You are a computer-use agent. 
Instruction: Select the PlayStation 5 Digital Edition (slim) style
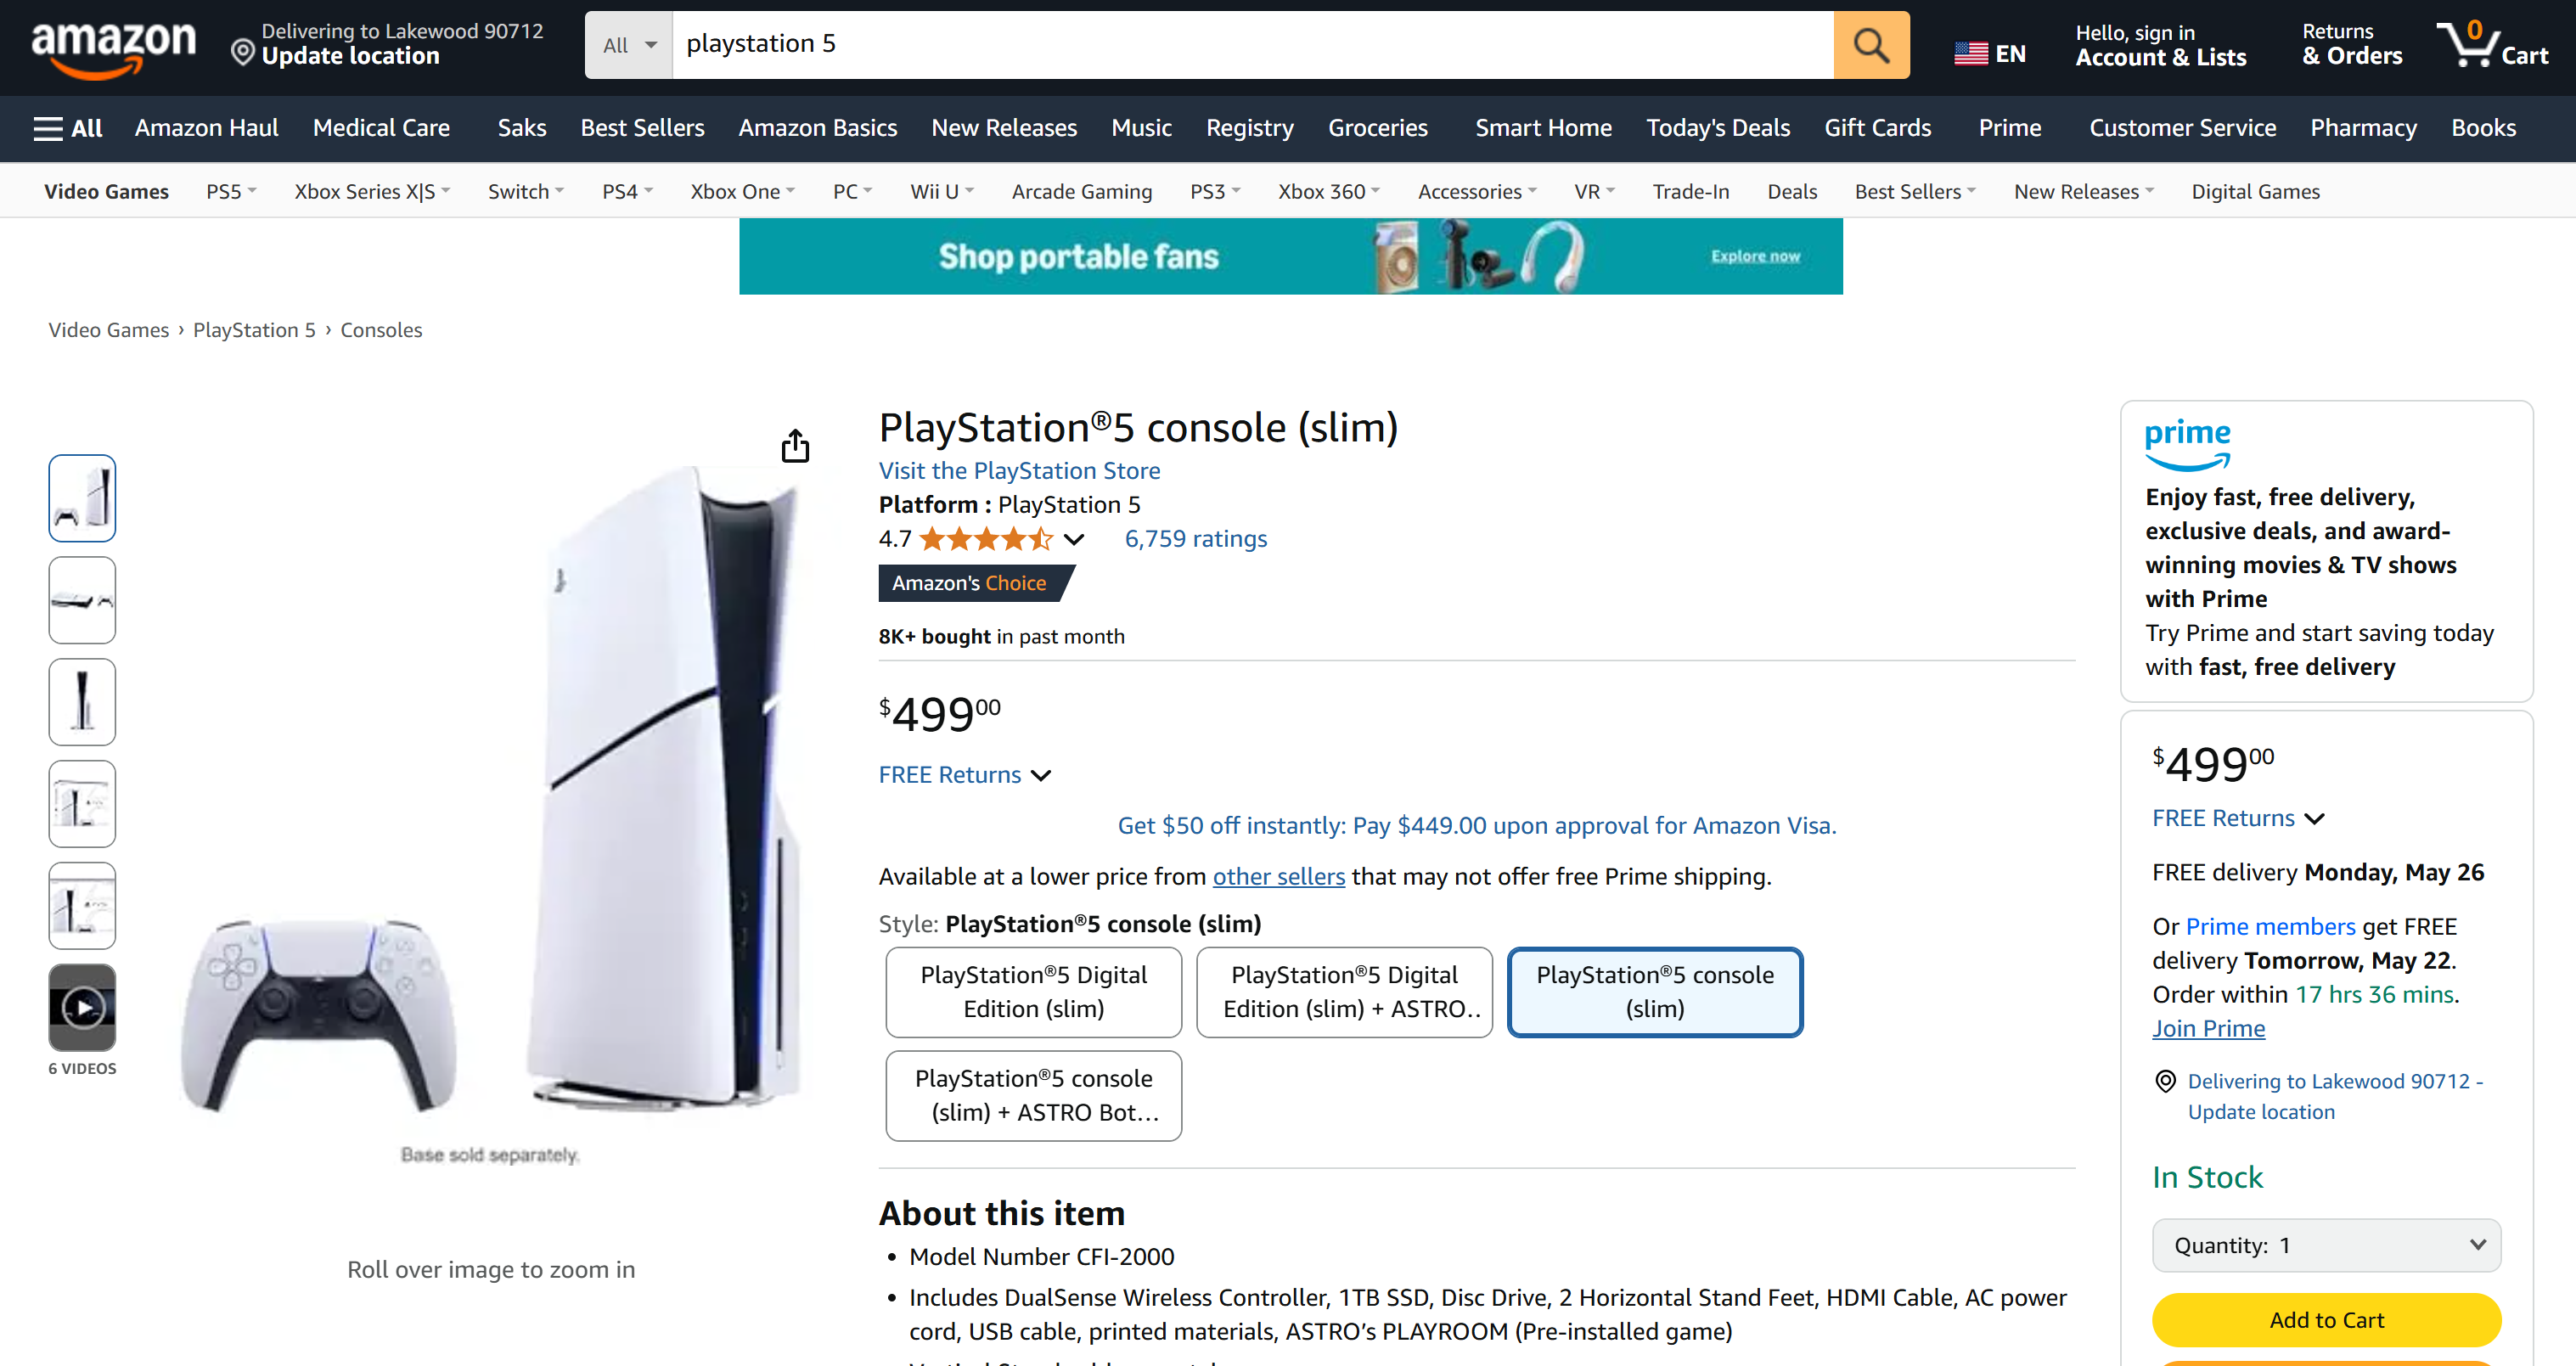pos(1033,991)
